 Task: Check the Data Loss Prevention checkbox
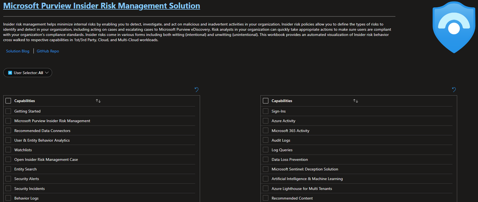[266, 159]
